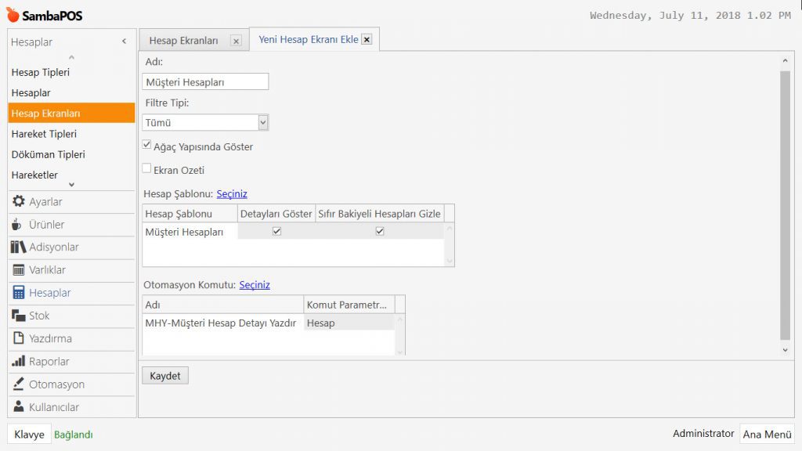
Task: Open the Filtre Tipi dropdown
Action: coord(263,122)
